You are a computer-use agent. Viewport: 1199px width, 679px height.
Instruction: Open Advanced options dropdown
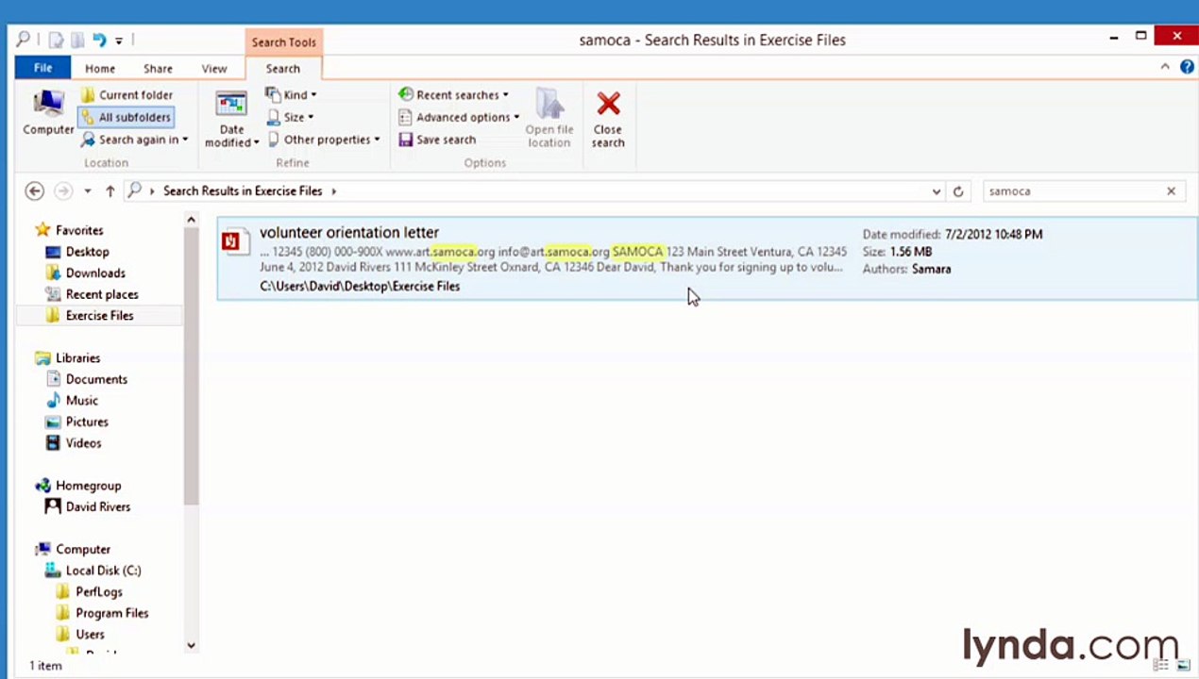pyautogui.click(x=459, y=117)
